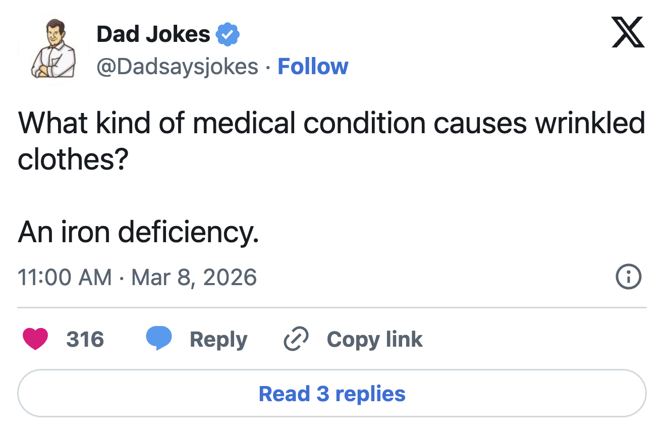Toggle following by clicking Follow
The image size is (667, 435).
(313, 66)
